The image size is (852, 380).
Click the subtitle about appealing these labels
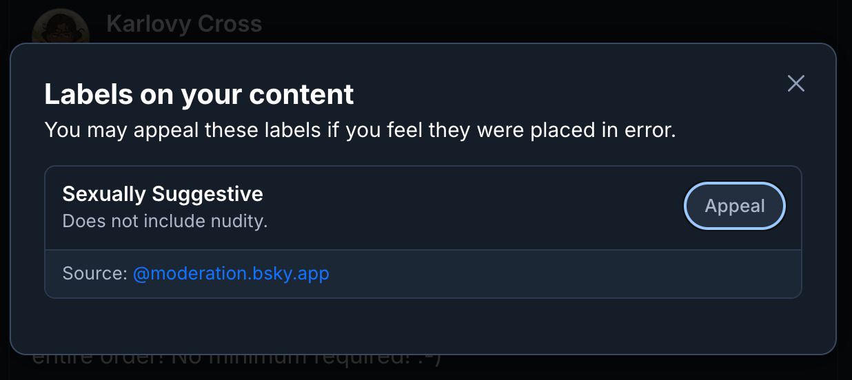pos(360,129)
